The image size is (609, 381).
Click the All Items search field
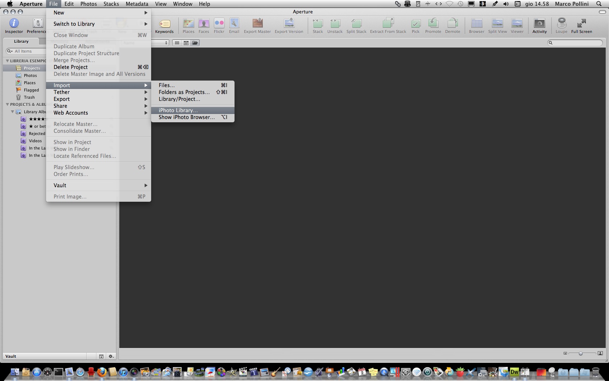click(x=26, y=51)
